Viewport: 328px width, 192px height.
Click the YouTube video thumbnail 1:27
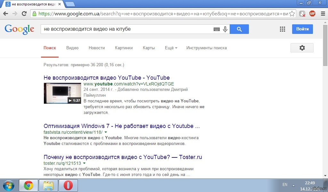(62, 93)
